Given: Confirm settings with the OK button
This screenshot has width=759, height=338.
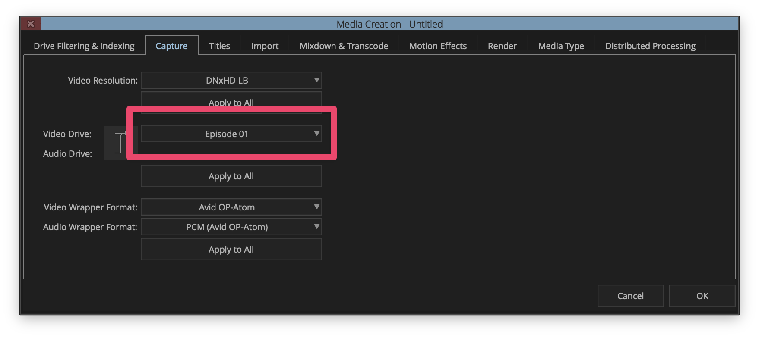Looking at the screenshot, I should pos(702,296).
